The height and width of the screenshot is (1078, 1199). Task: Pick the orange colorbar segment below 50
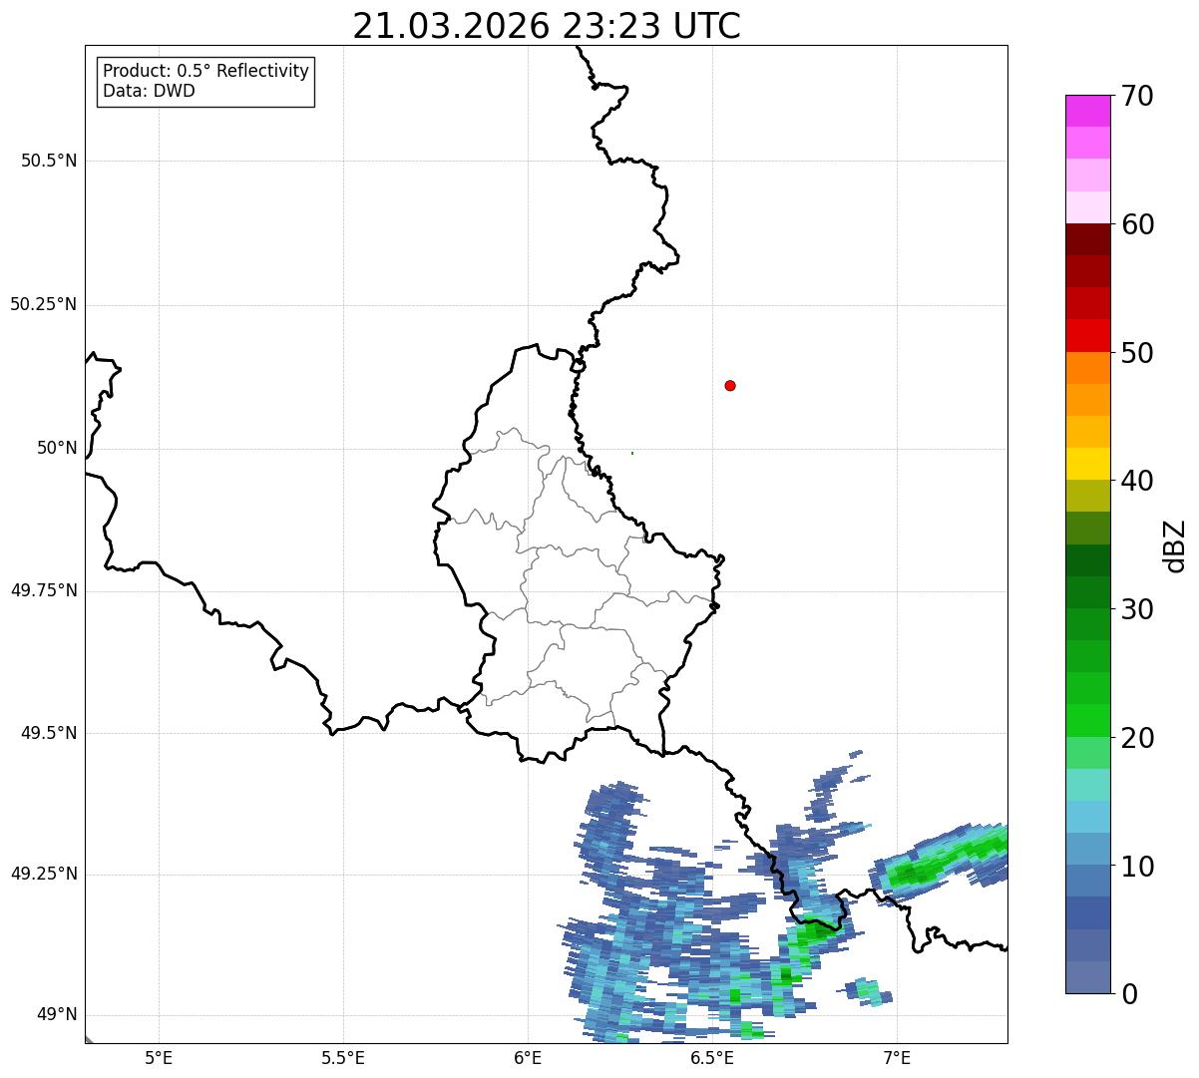tap(1087, 368)
